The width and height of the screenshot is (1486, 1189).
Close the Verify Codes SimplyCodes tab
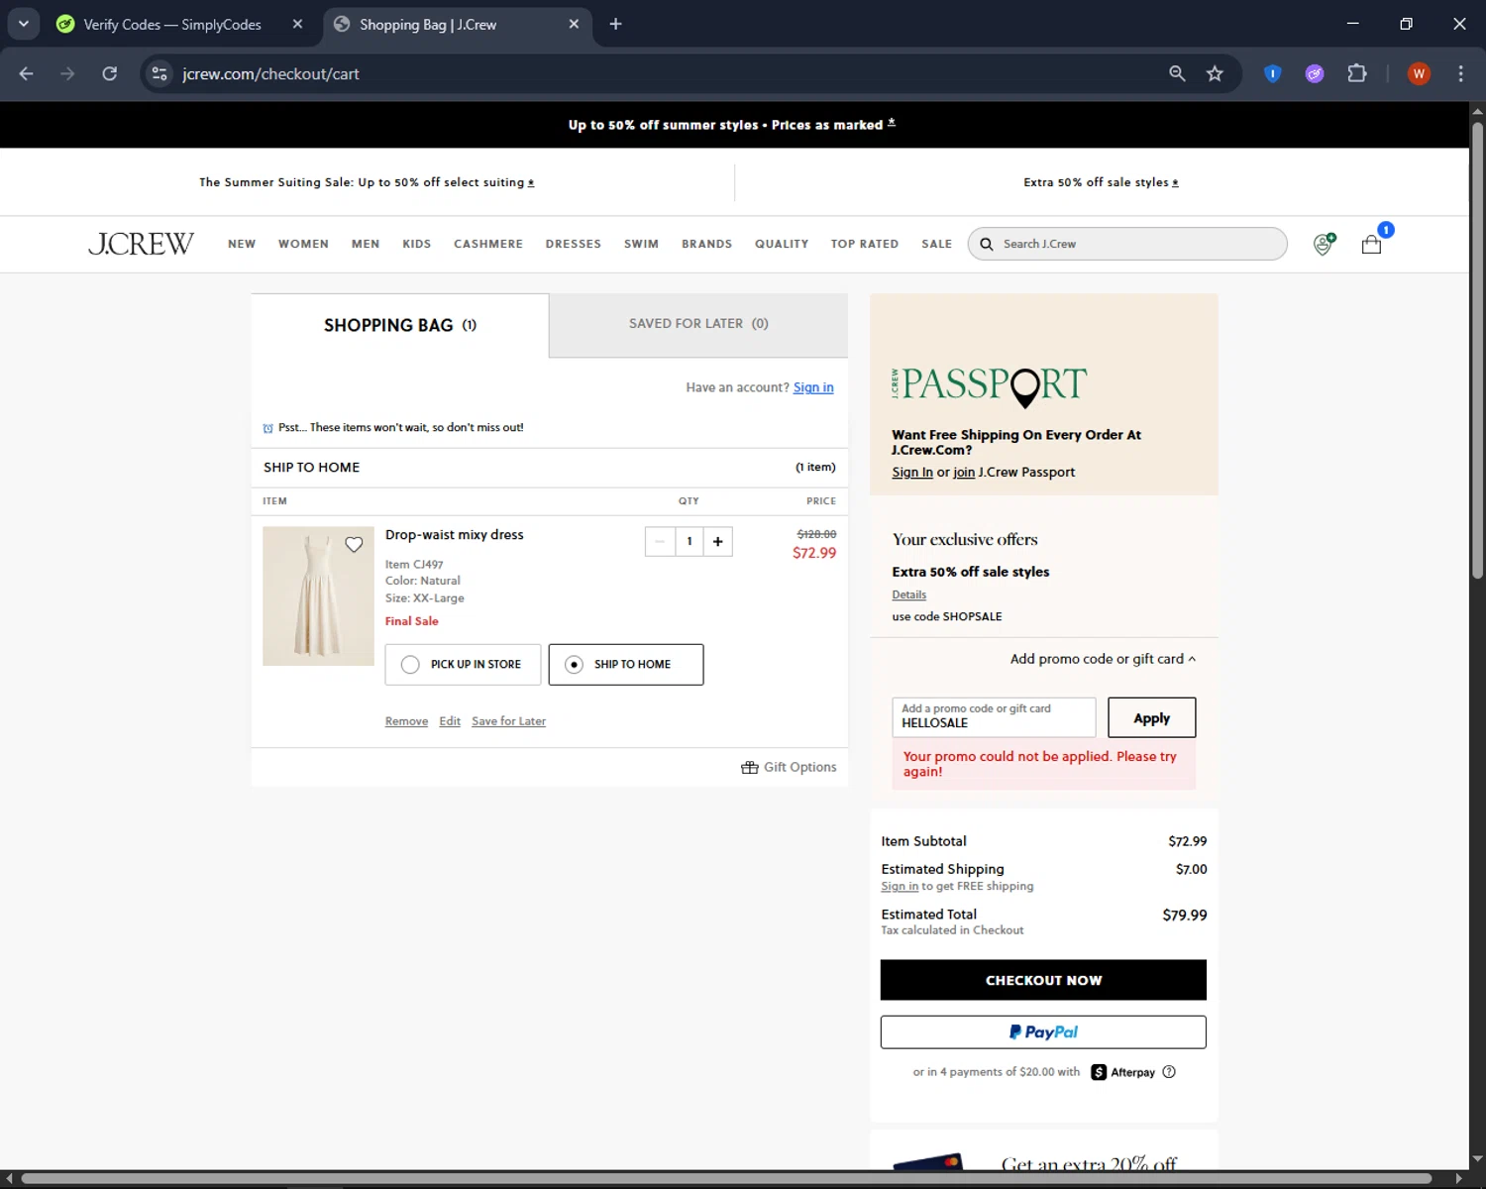[x=297, y=24]
